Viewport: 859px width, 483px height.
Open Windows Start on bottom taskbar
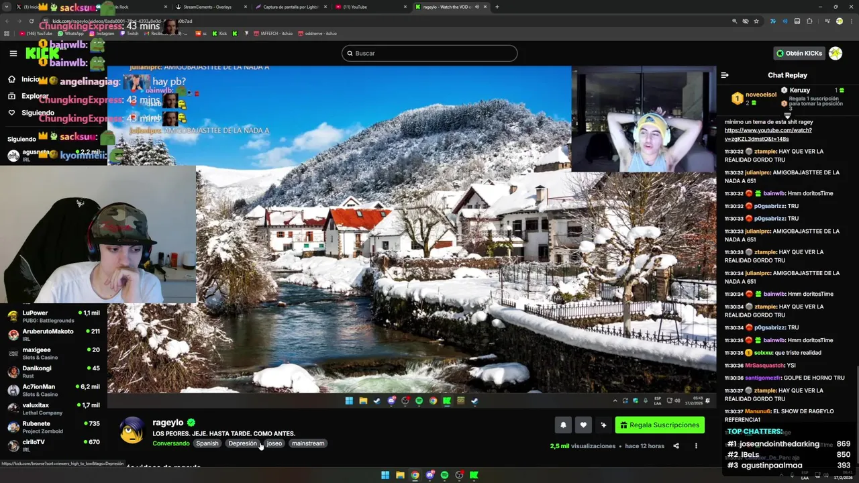click(385, 475)
